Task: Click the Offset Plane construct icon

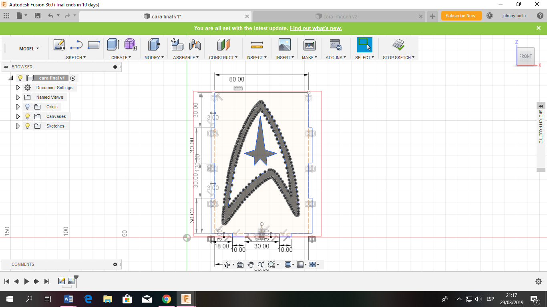Action: pyautogui.click(x=223, y=45)
